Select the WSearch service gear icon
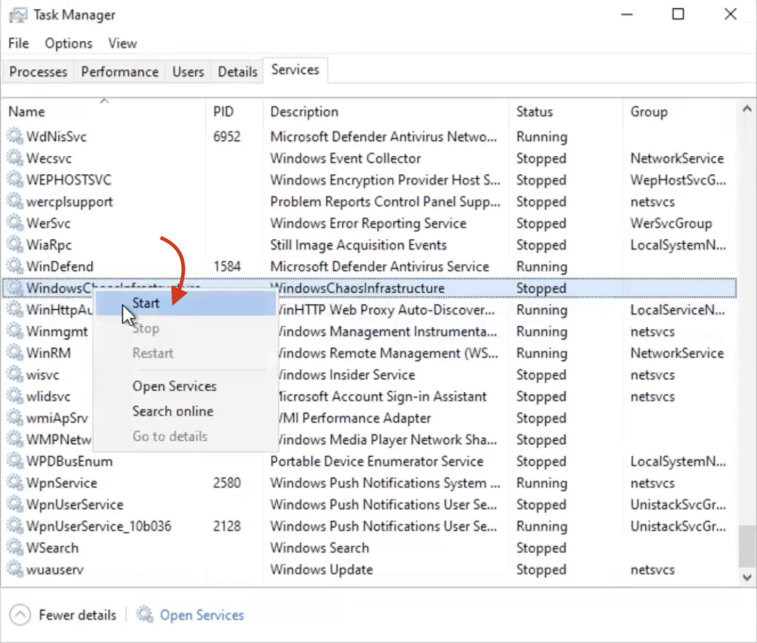 point(15,547)
